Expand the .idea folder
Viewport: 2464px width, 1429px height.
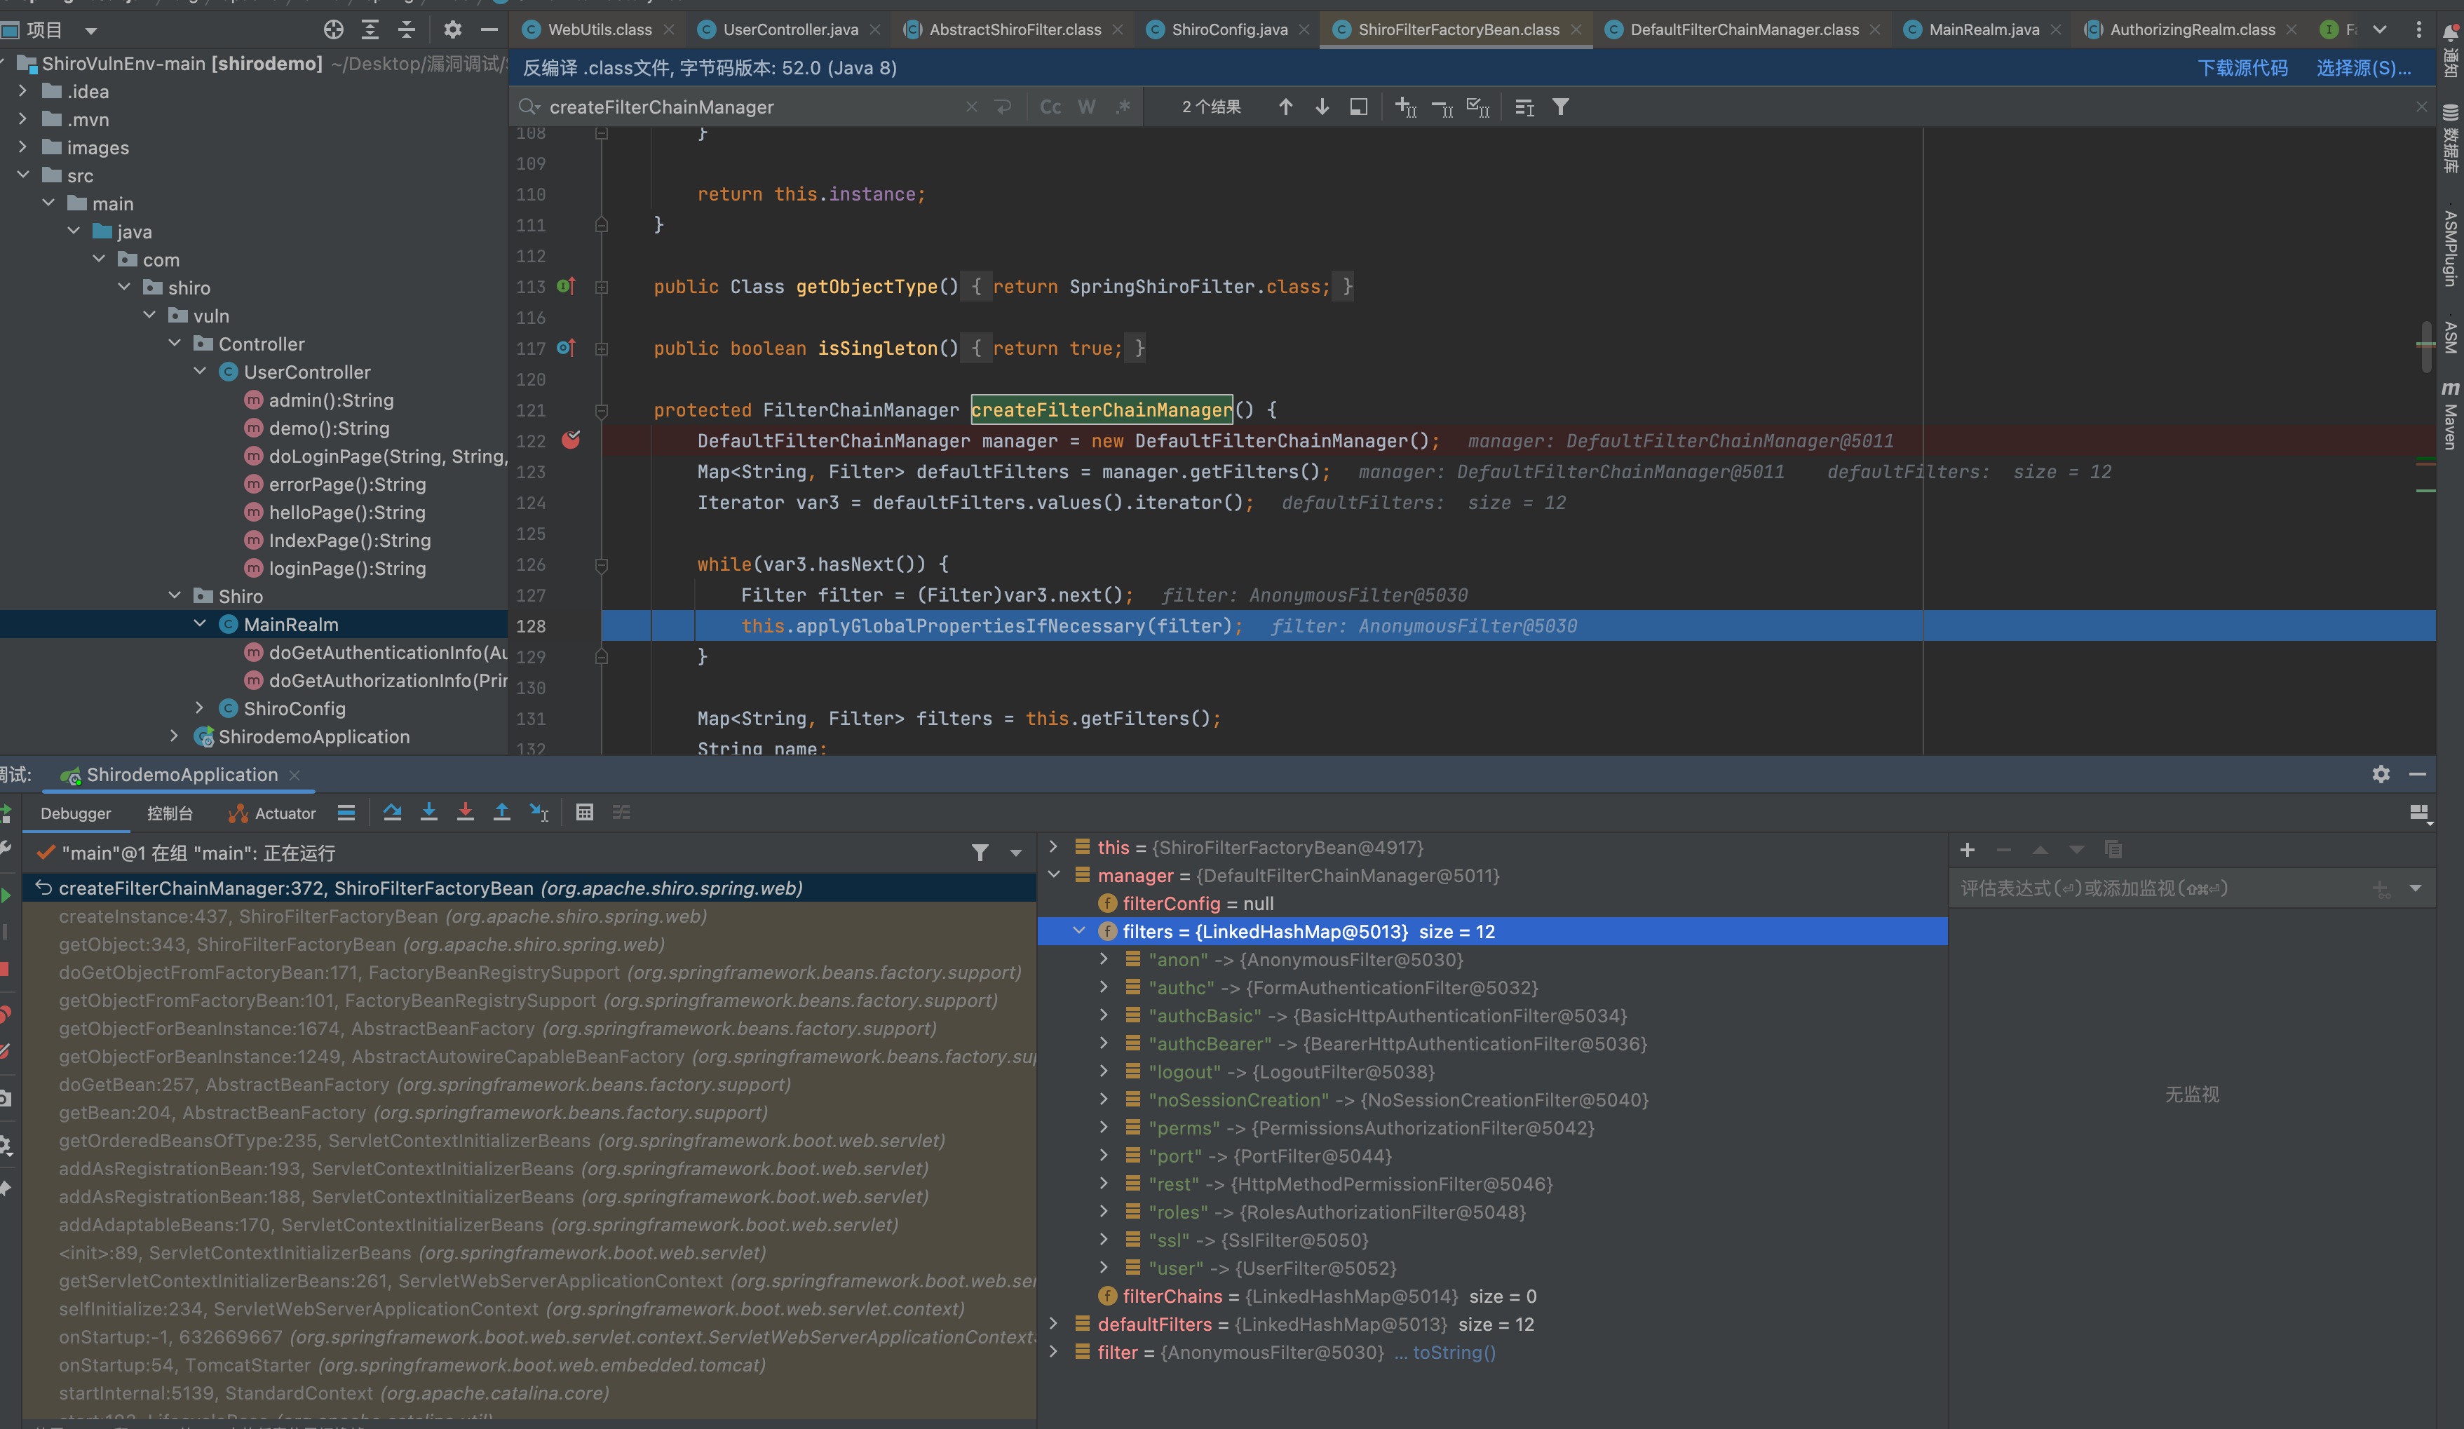coord(22,91)
